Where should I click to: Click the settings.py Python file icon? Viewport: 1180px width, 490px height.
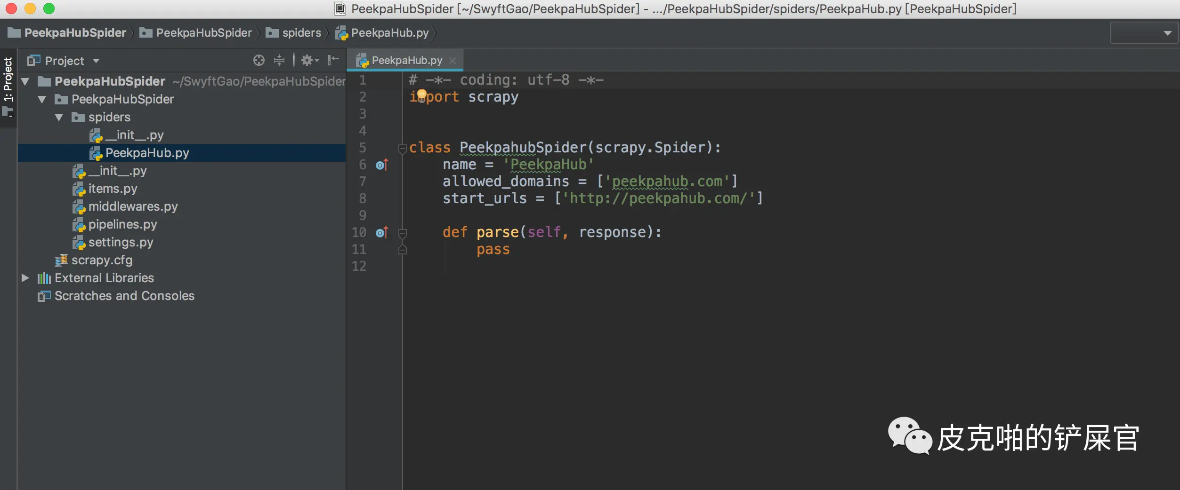79,243
